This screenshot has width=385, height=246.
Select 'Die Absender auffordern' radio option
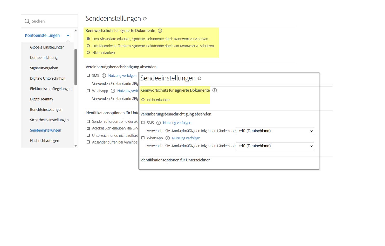[x=88, y=46]
